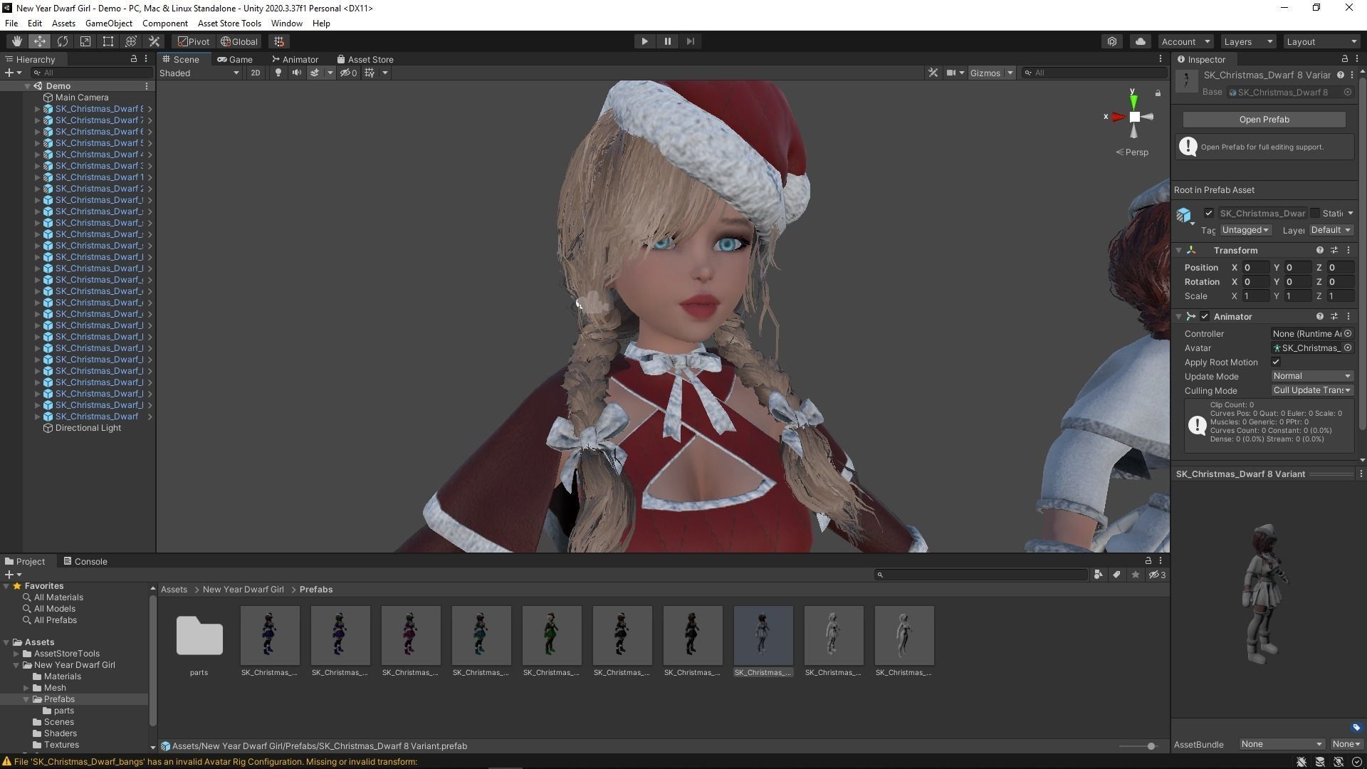Open the GameObject menu
This screenshot has height=769, width=1367.
[108, 23]
